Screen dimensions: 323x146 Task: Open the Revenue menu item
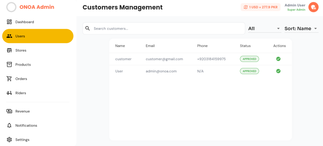38,111
